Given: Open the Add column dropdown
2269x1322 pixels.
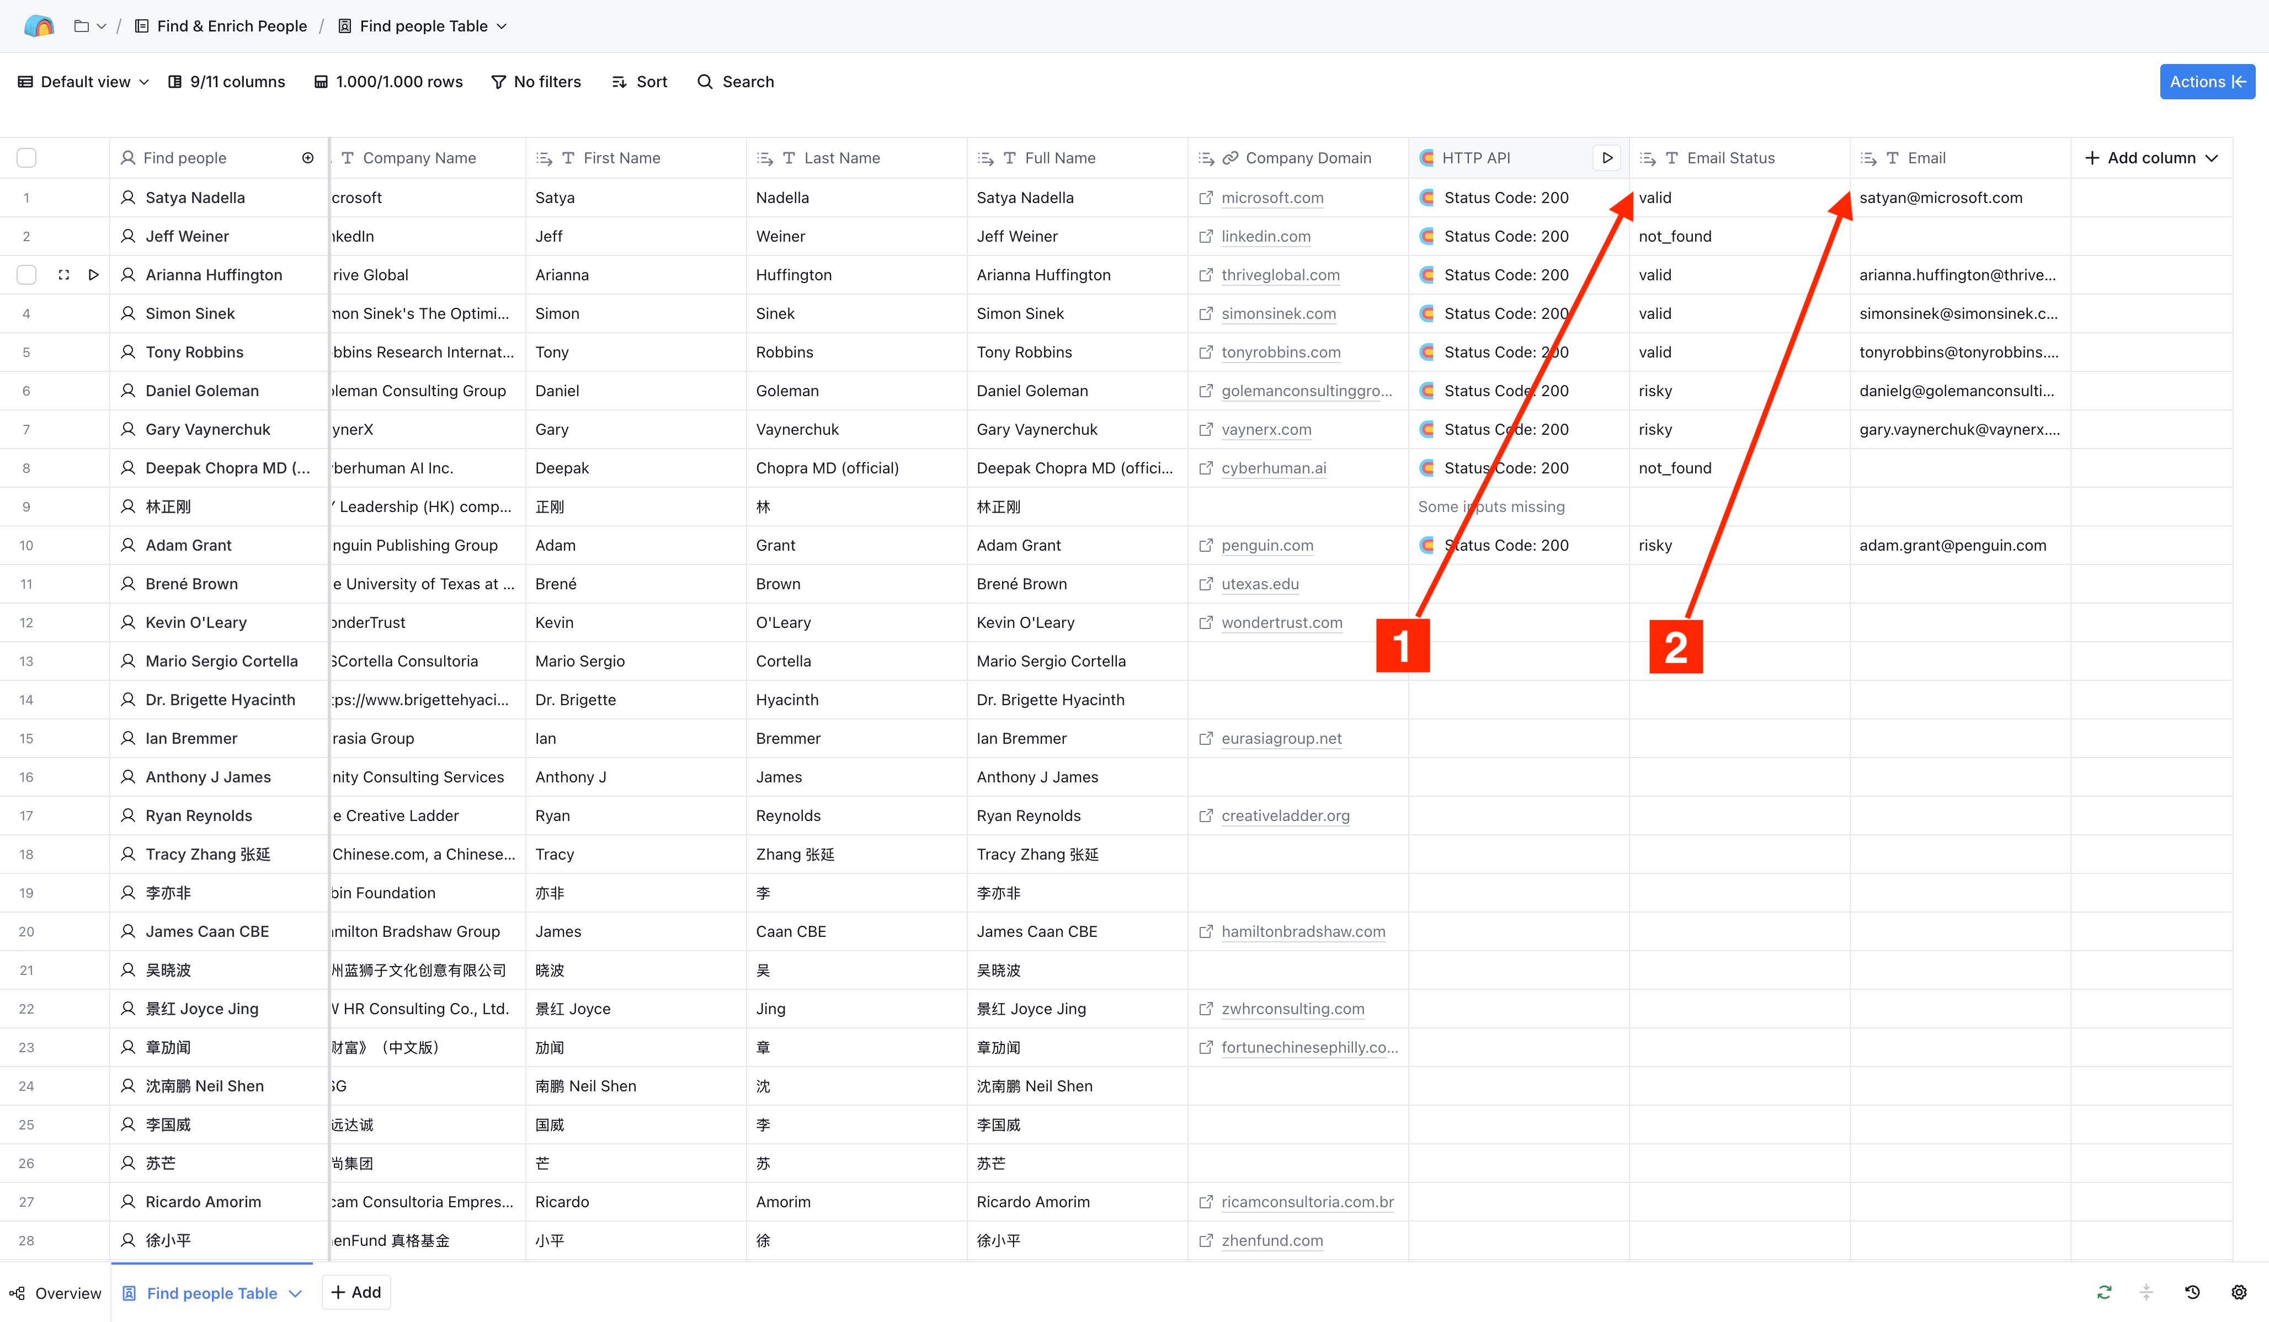Looking at the screenshot, I should 2151,158.
